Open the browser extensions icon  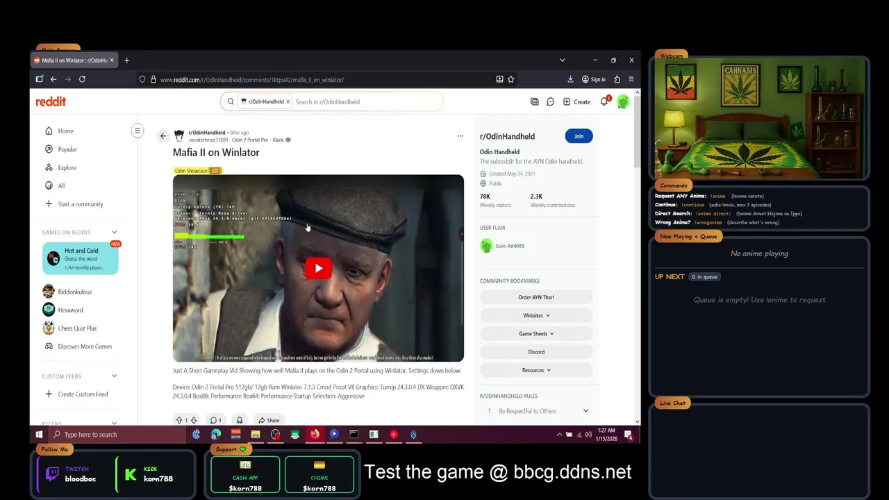point(617,79)
